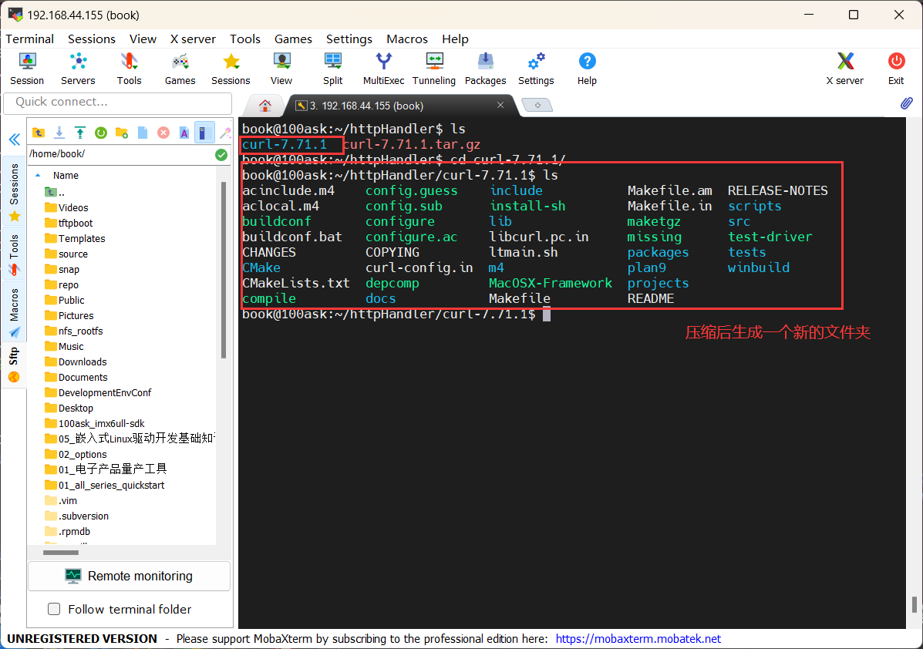
Task: Start the X server from the toolbar
Action: pyautogui.click(x=844, y=68)
